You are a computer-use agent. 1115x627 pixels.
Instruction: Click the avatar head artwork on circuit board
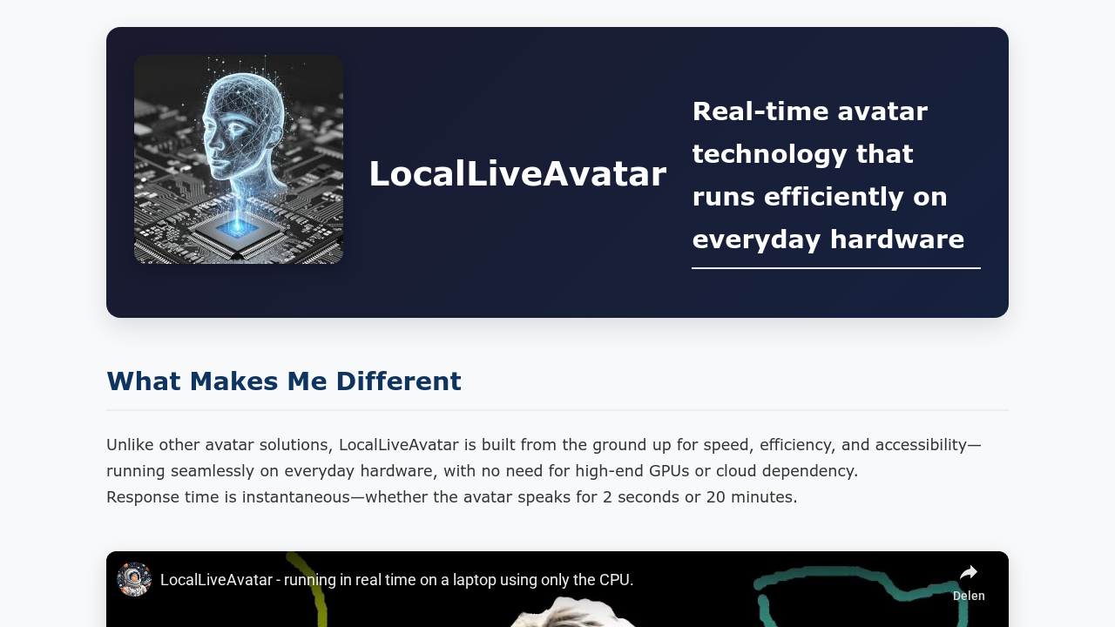[x=239, y=159]
